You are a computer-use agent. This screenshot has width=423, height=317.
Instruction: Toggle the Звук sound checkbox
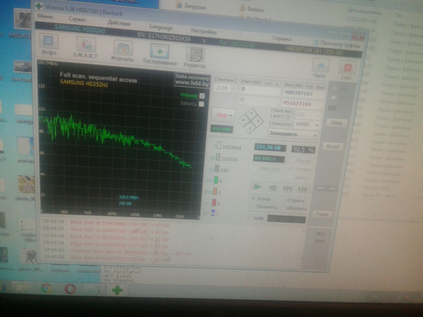coord(312,233)
